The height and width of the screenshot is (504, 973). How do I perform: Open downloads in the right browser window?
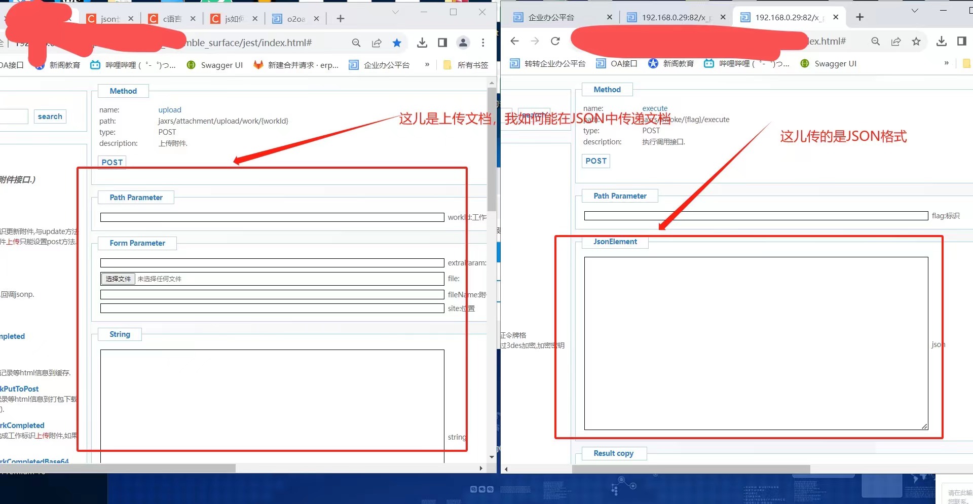point(942,42)
